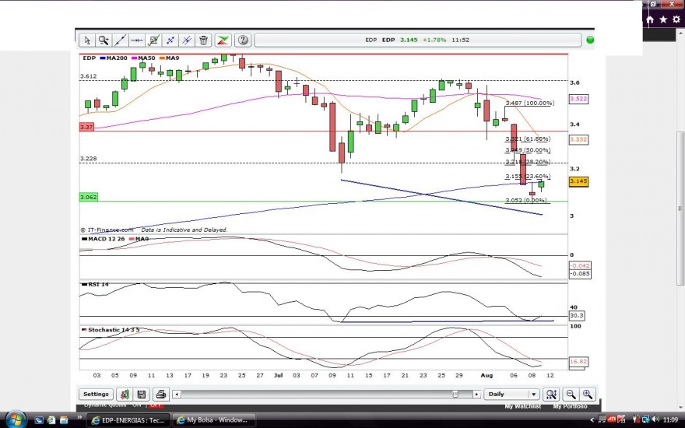Click the MACD 12 26 indicator label

coord(103,239)
